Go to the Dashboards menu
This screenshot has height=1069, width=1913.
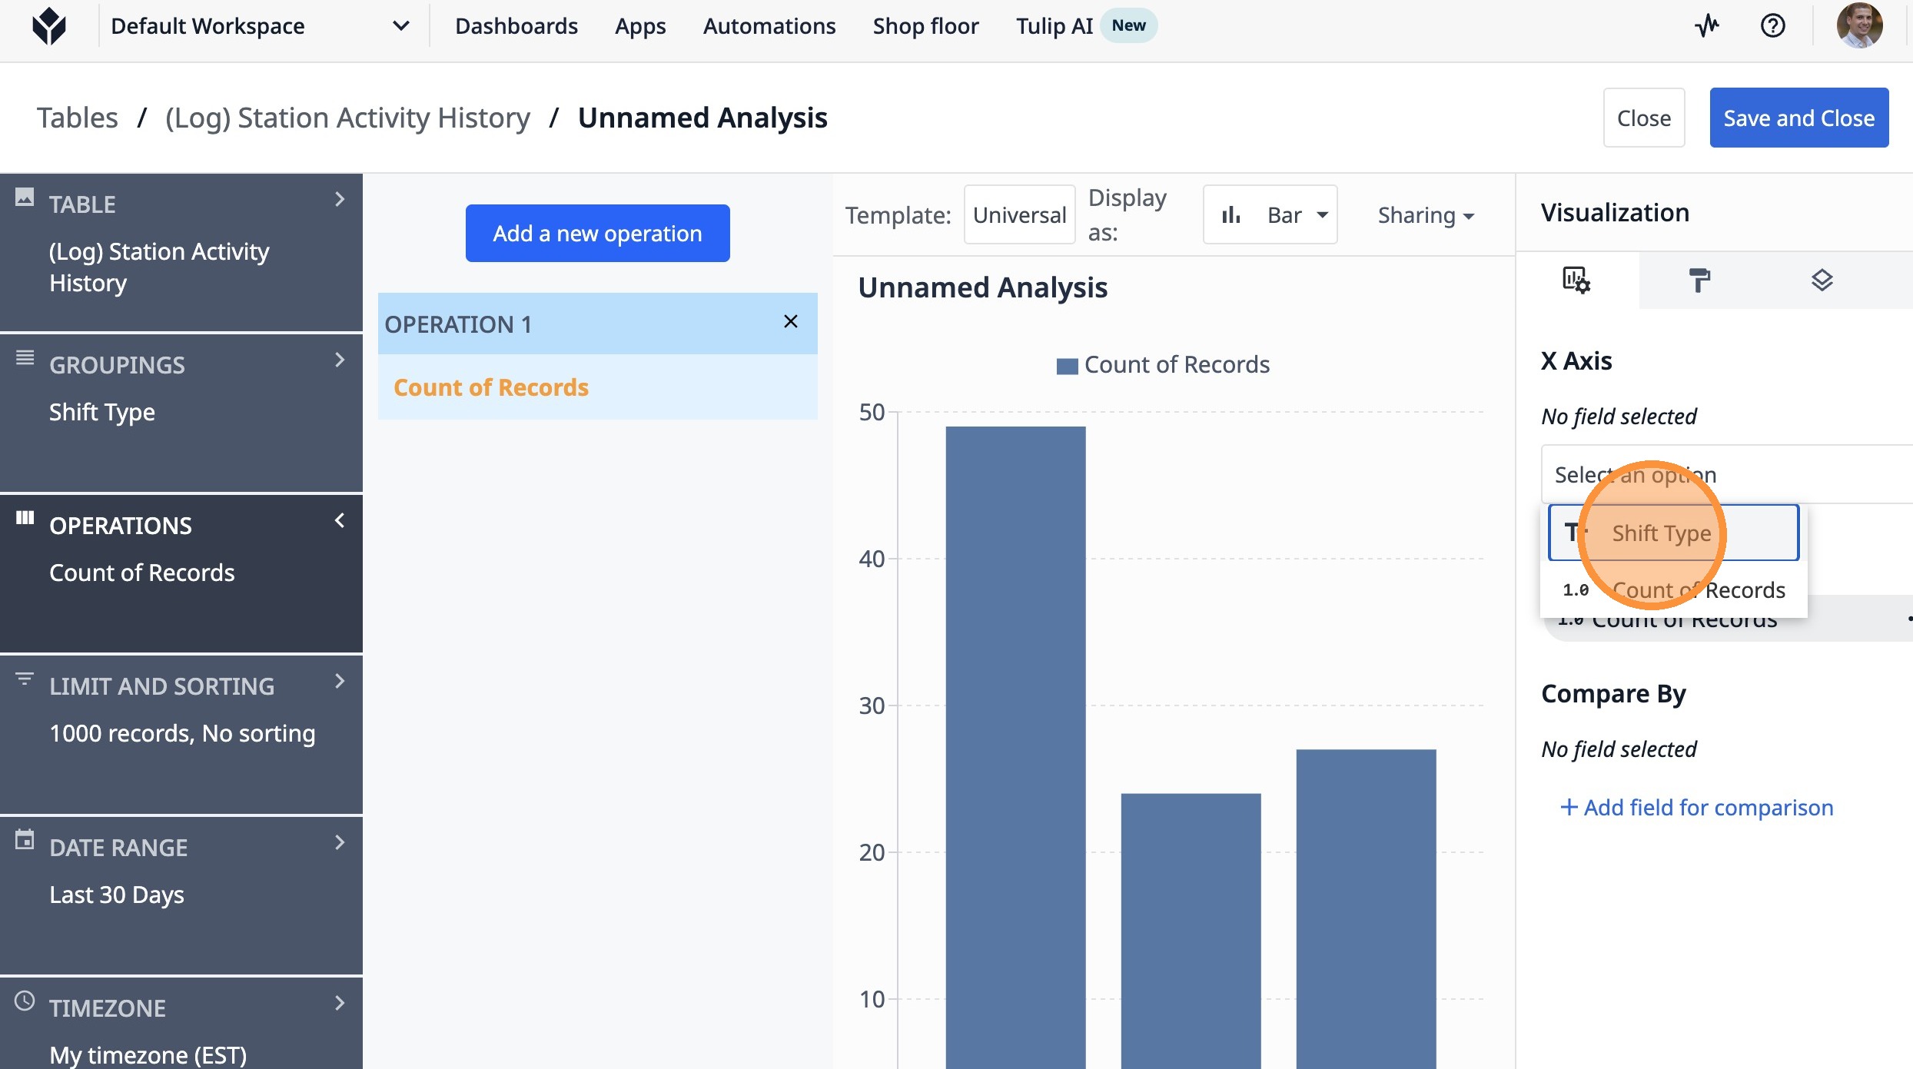[x=516, y=26]
